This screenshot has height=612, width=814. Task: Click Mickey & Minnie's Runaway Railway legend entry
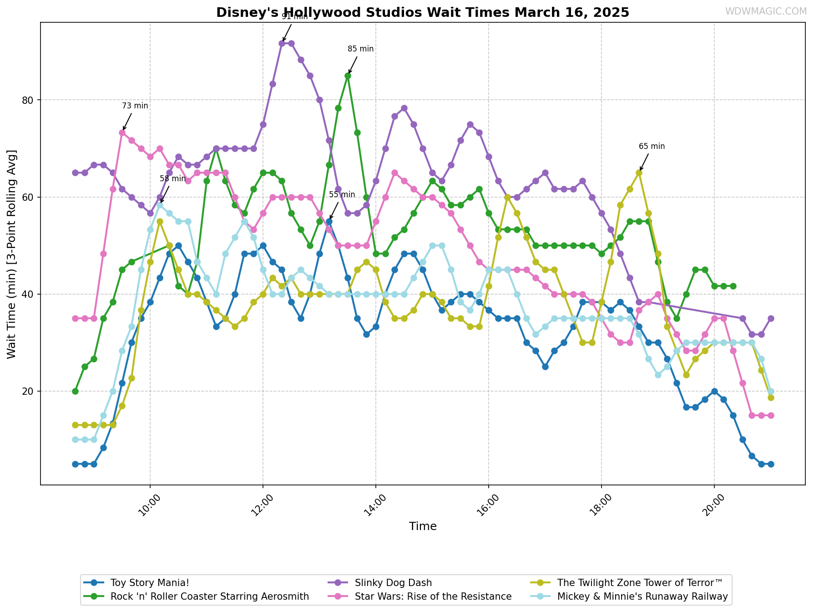pyautogui.click(x=630, y=597)
